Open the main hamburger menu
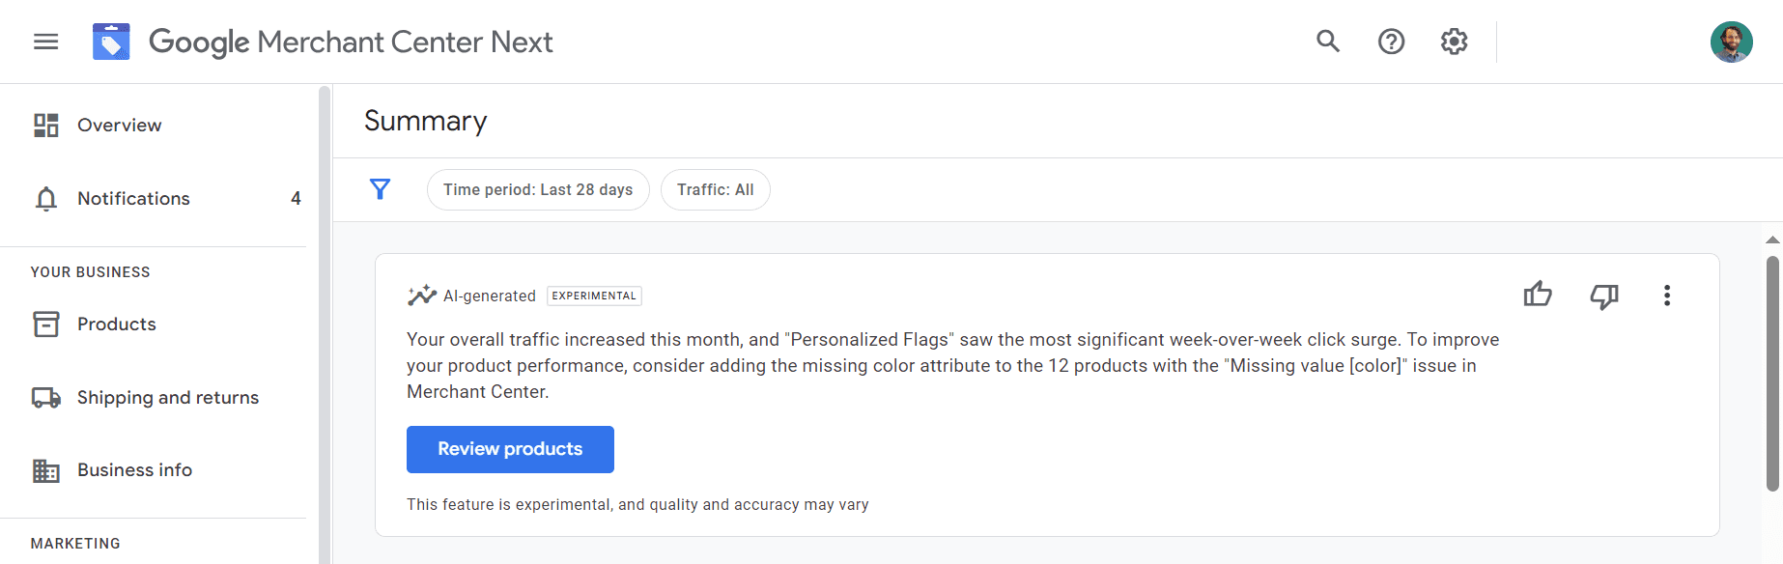 45,42
